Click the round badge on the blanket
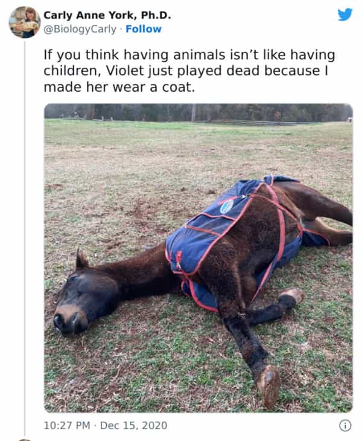This screenshot has width=362, height=441. (x=227, y=207)
